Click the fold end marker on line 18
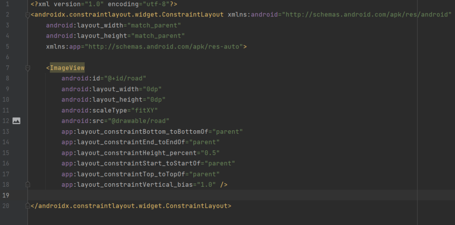 point(28,184)
